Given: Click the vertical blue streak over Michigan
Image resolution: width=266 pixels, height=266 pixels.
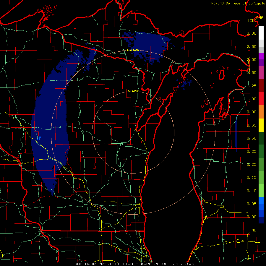Looking at the screenshot, I should [236, 134].
